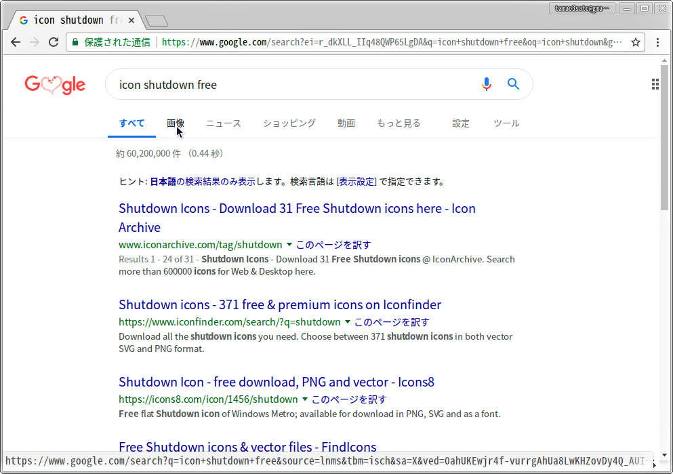Open the Icons8 Shutdown Icon result
Viewport: 673px width, 474px height.
[x=277, y=382]
